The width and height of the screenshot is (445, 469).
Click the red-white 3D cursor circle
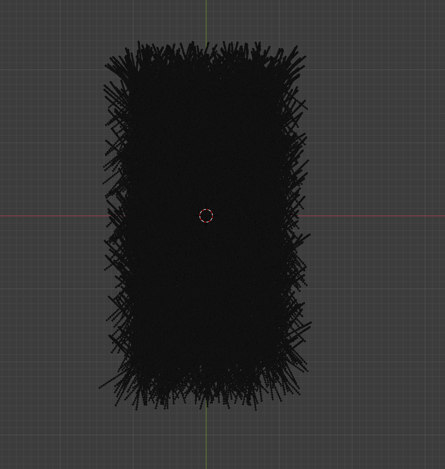[206, 216]
